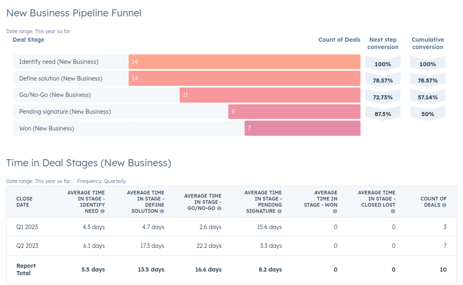Click the count of deals total 10
The height and width of the screenshot is (285, 463).
443,270
